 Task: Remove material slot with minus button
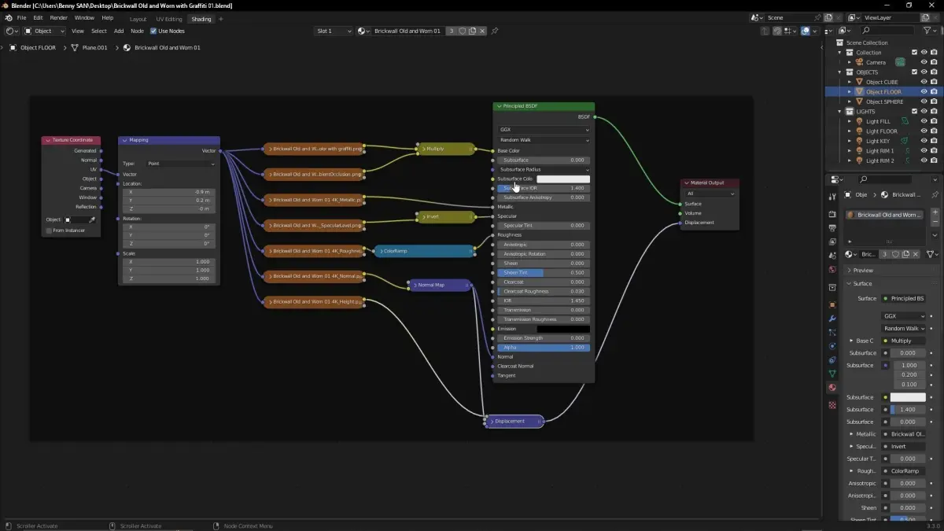click(935, 223)
